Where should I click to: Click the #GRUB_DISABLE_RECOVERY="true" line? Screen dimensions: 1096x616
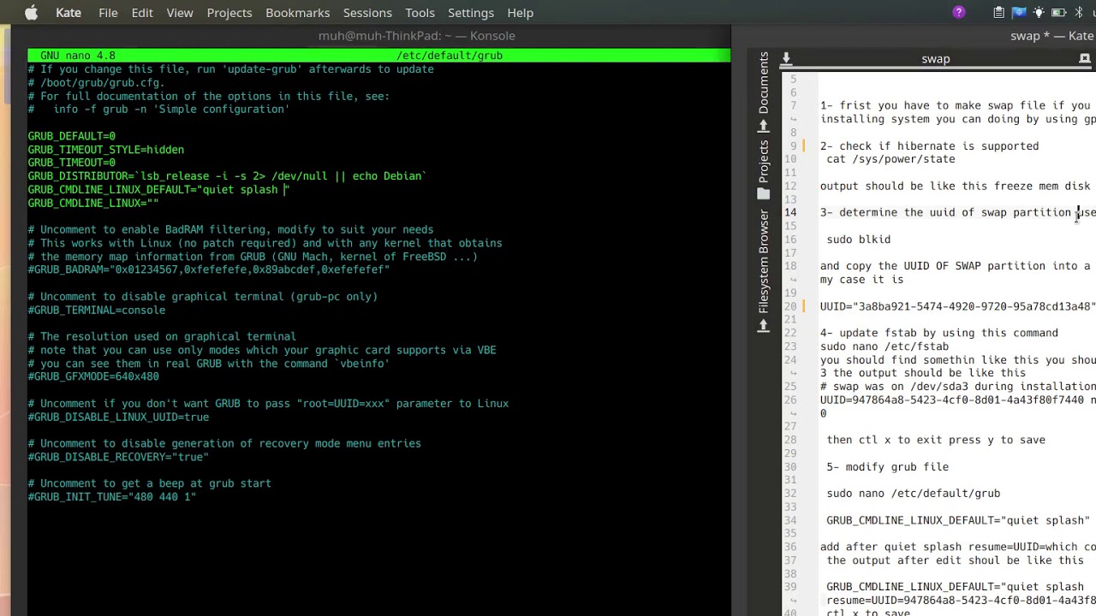point(118,457)
